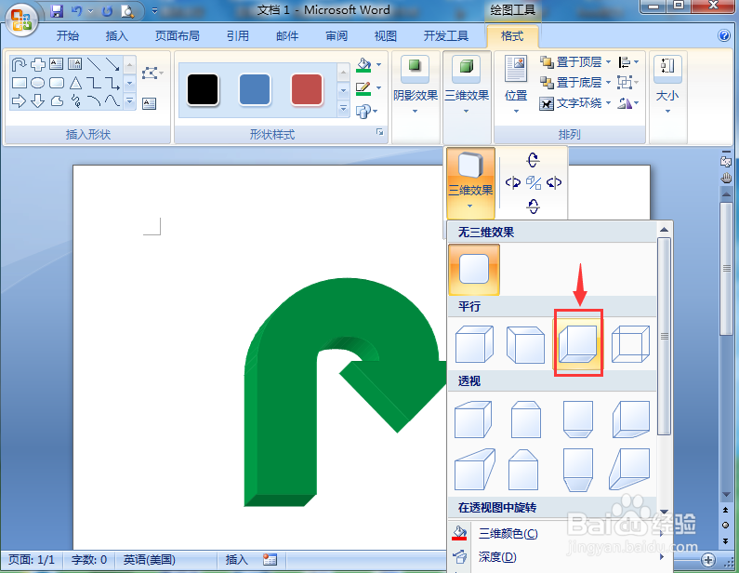Open the 形状样式 dialog launcher
The height and width of the screenshot is (573, 739).
pyautogui.click(x=380, y=132)
